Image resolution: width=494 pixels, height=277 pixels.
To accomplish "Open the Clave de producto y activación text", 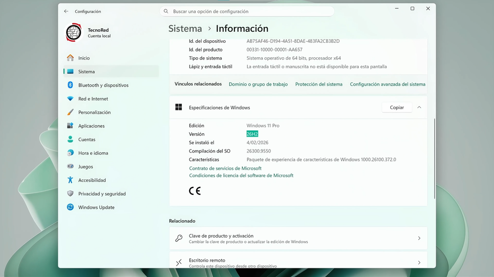I will 221,236.
